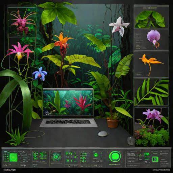
Task: Select the green rounded-square chip icon
Action: [x=155, y=159]
